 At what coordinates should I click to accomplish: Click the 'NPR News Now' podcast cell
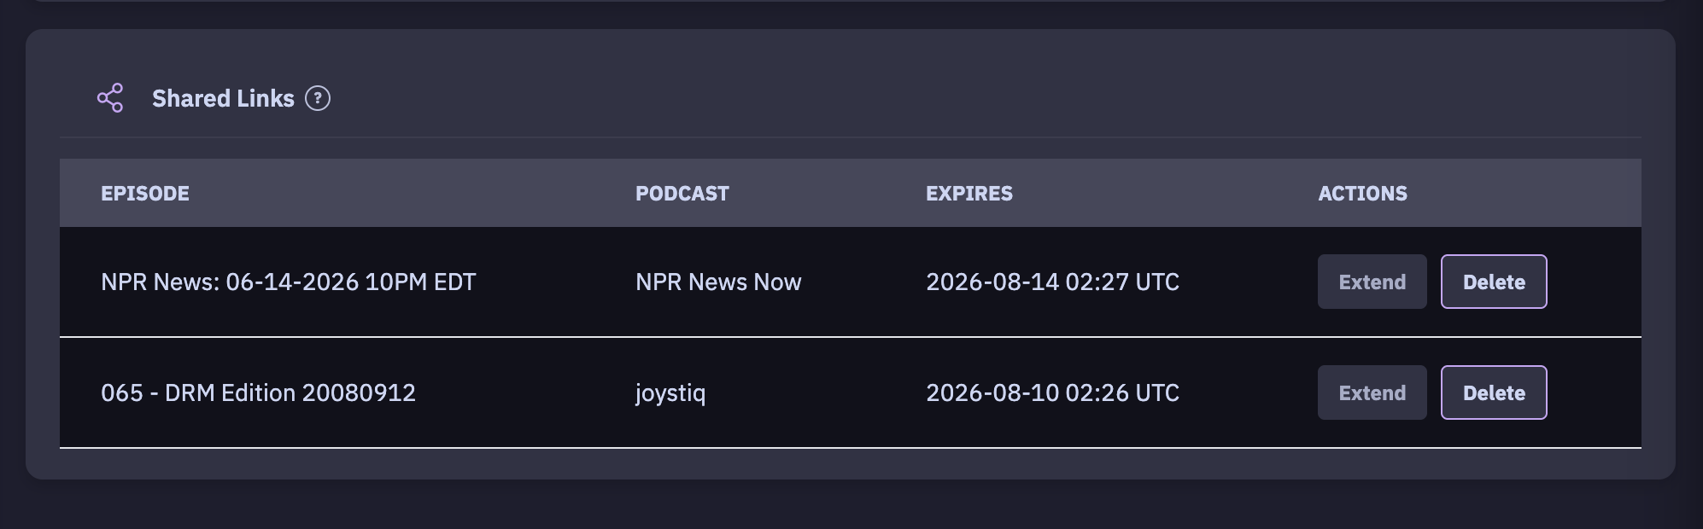pos(718,282)
